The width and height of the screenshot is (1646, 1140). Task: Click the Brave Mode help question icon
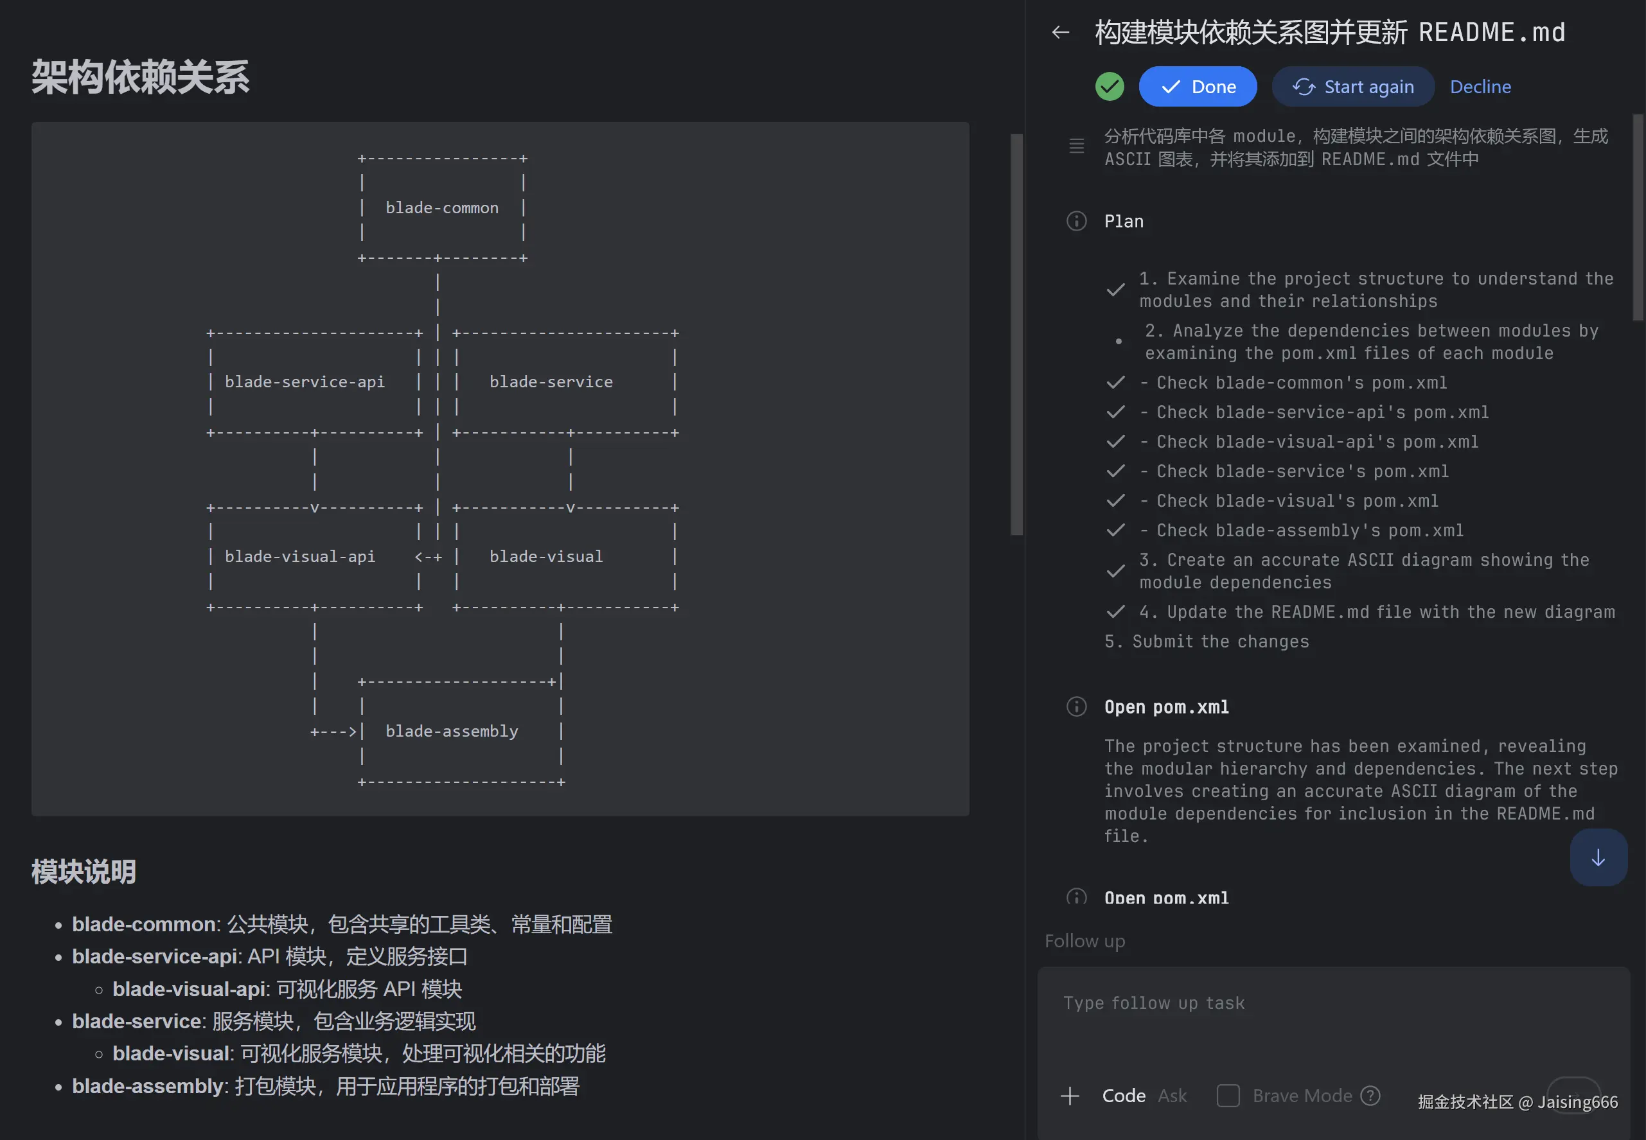[x=1370, y=1096]
